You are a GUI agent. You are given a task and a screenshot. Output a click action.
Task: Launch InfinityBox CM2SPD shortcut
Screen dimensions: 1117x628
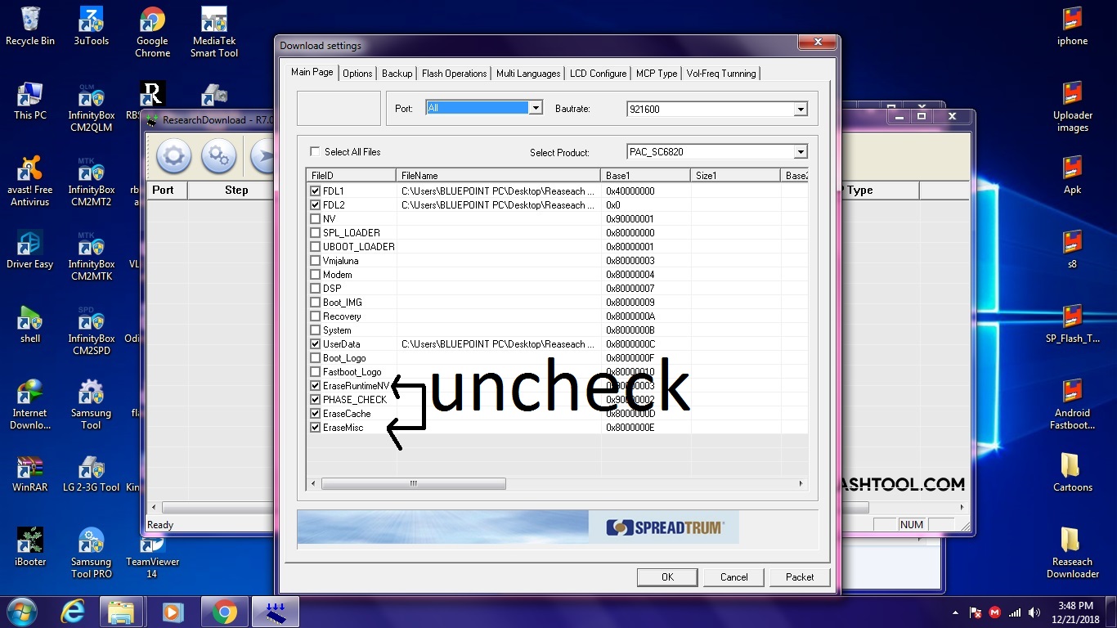[91, 330]
